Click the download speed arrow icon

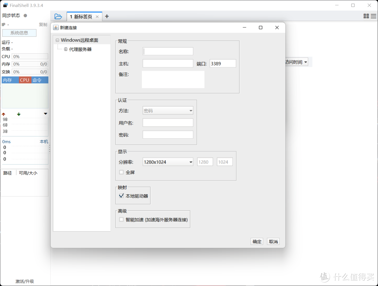click(x=19, y=114)
